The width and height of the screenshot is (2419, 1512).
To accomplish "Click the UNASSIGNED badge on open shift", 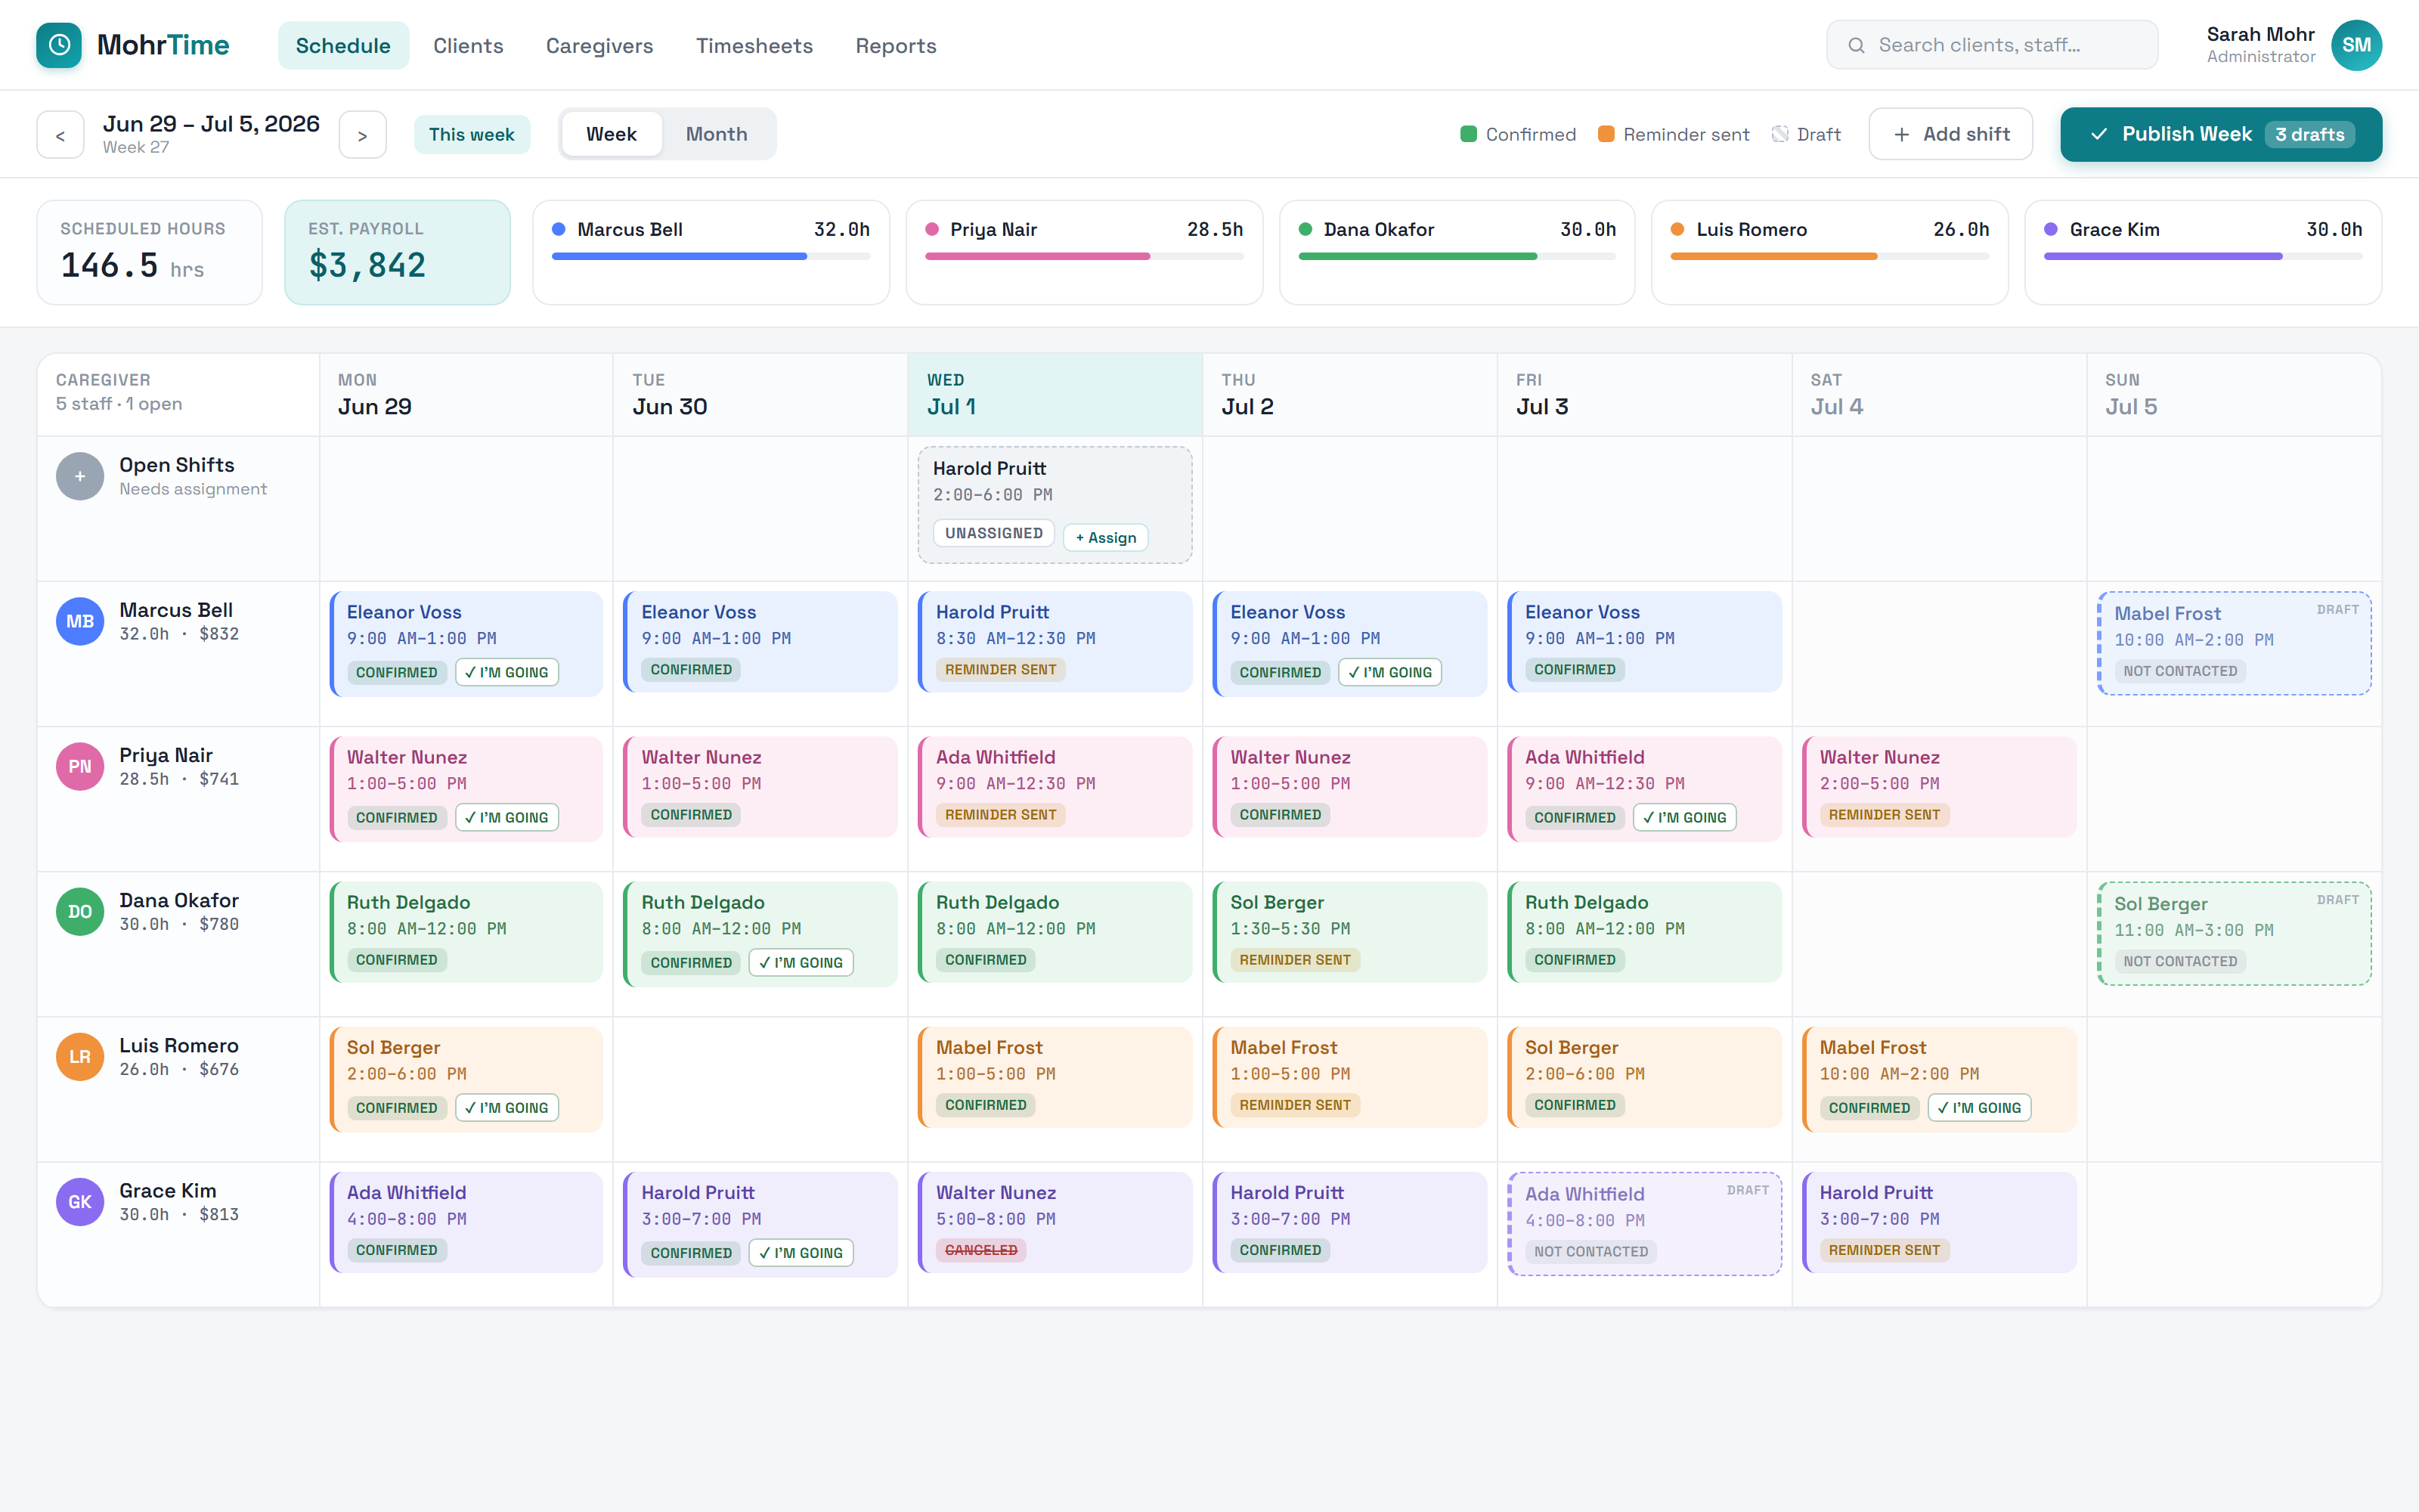I will [x=993, y=533].
